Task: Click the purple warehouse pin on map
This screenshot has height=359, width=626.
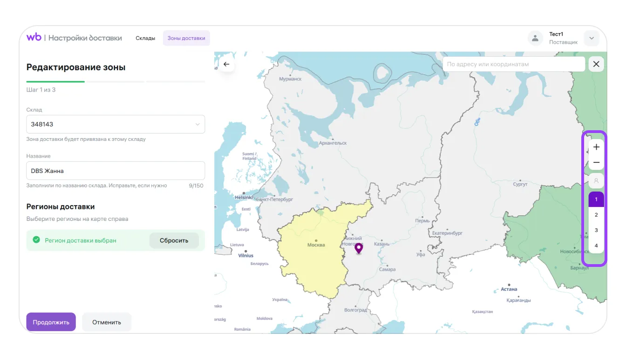Action: click(x=358, y=248)
